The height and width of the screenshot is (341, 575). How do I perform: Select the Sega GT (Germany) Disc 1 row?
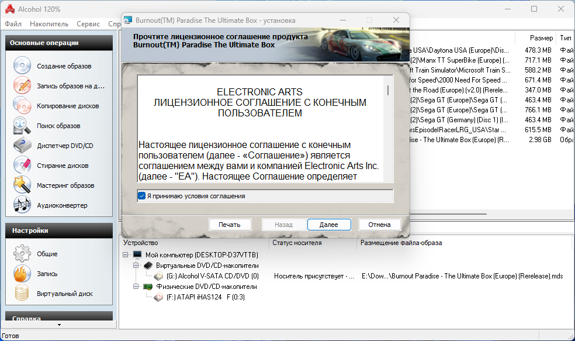click(491, 120)
